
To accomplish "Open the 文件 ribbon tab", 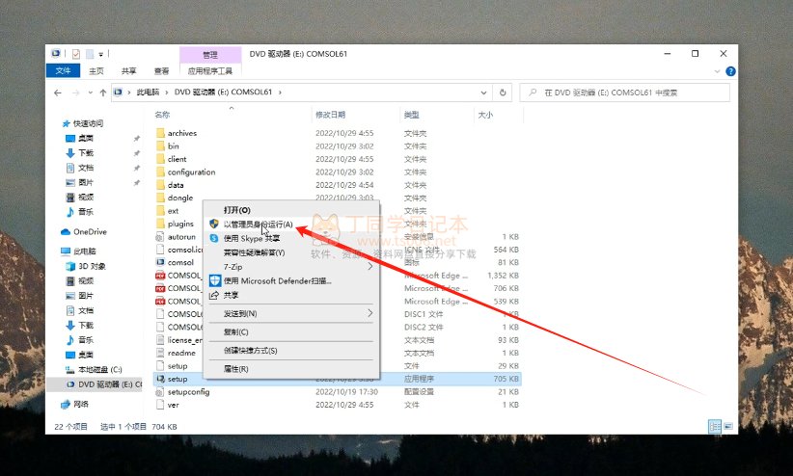I will pyautogui.click(x=63, y=70).
